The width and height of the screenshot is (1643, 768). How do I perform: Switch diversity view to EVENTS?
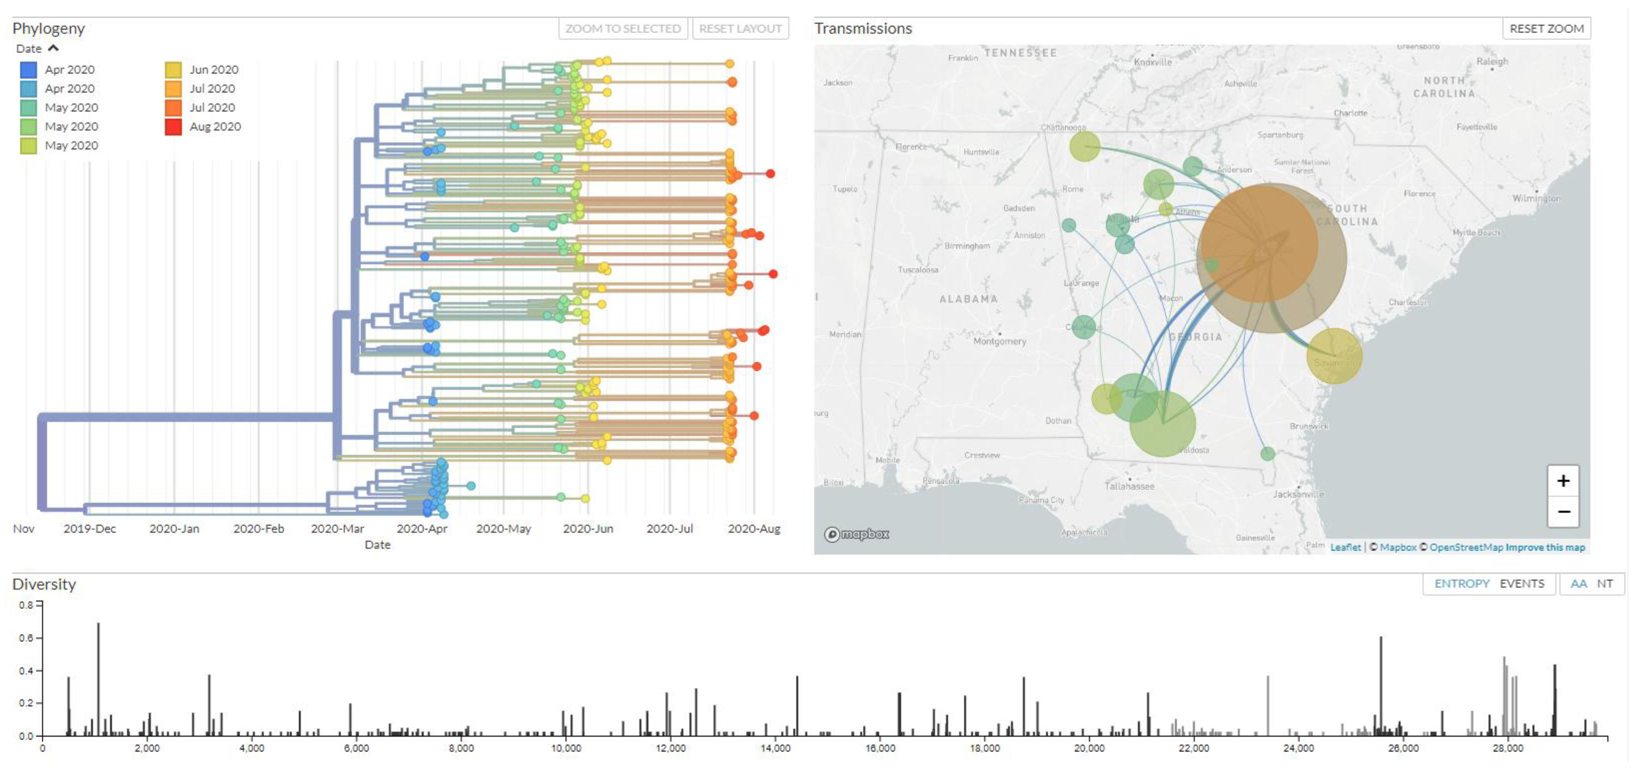tap(1522, 583)
